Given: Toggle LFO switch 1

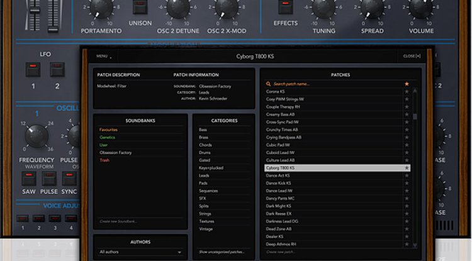Looking at the screenshot, I should pos(33,69).
